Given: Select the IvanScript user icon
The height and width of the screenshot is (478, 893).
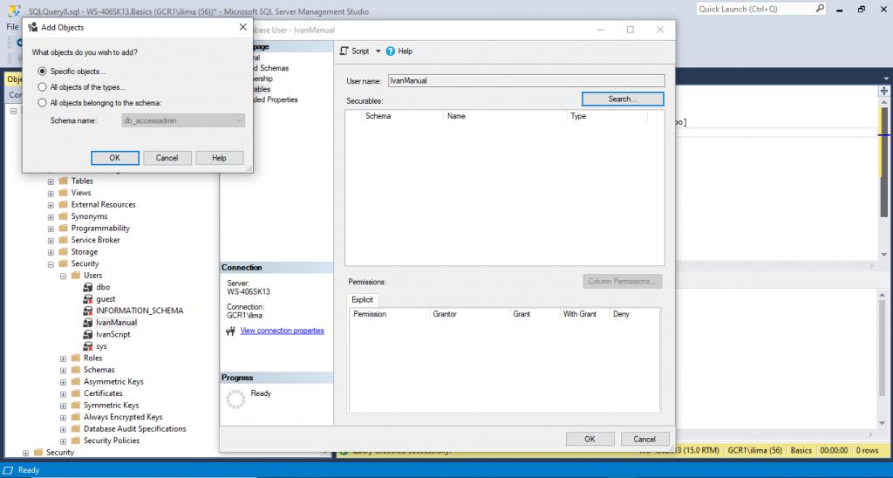Looking at the screenshot, I should pyautogui.click(x=88, y=334).
